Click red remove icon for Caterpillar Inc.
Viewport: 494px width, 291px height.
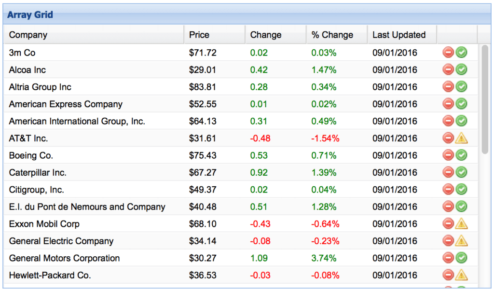448,172
